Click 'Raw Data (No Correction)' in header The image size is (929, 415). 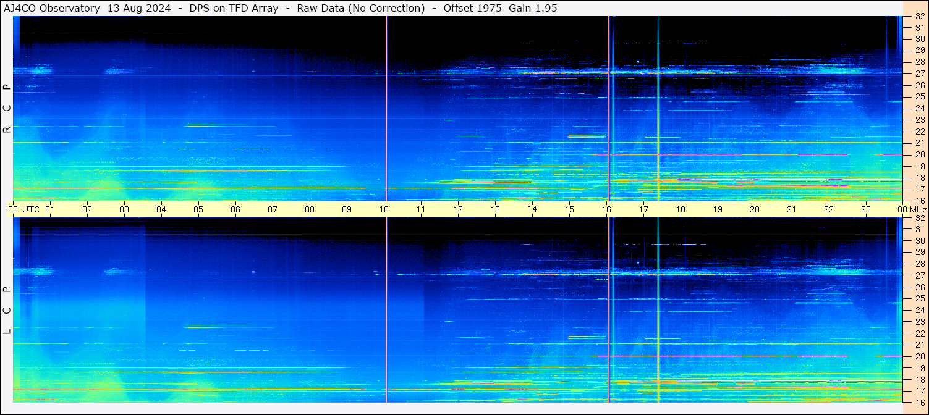[x=361, y=8]
